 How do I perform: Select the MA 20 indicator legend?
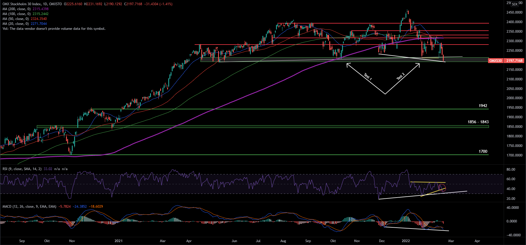(x=15, y=24)
